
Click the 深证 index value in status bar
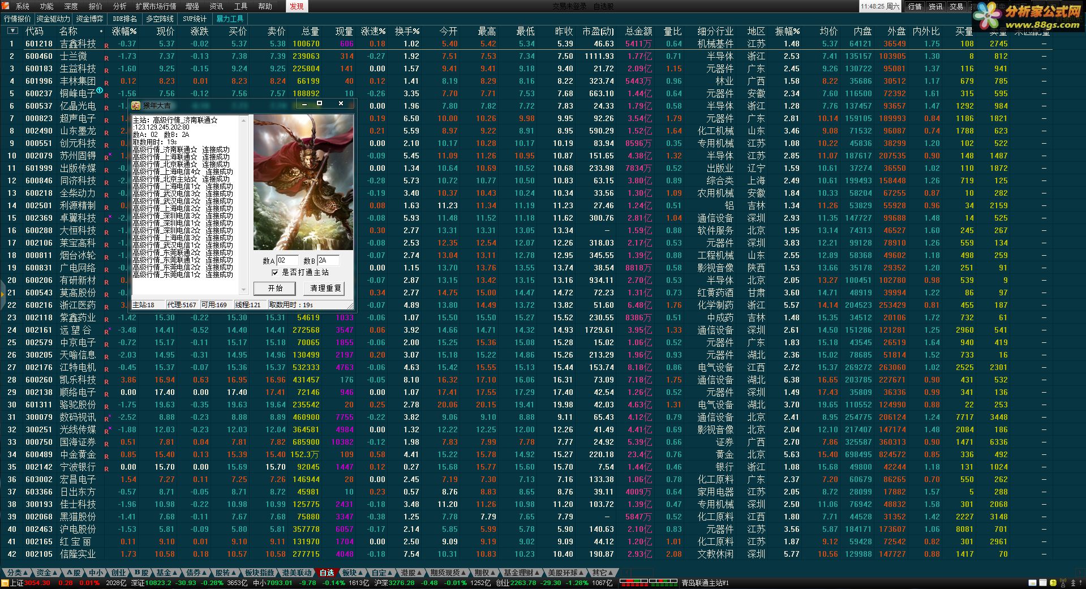click(158, 583)
